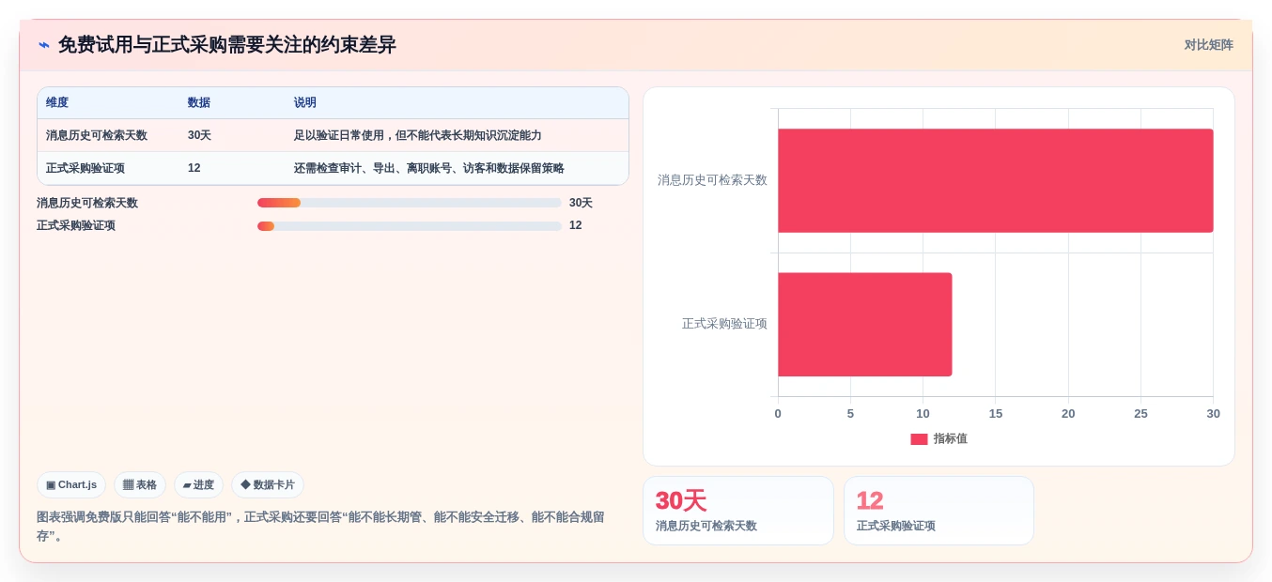The width and height of the screenshot is (1272, 582).
Task: Click table cell 正式采购验证项
Action: tap(85, 168)
